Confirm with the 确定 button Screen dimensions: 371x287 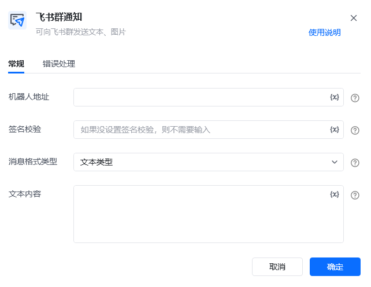(335, 267)
